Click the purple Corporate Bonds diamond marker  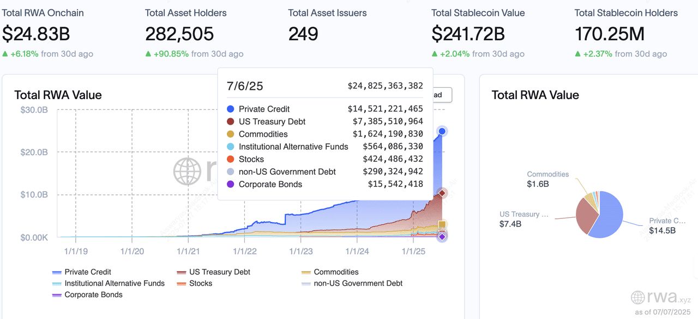442,236
